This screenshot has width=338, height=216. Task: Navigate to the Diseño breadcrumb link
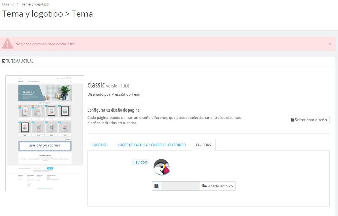pyautogui.click(x=7, y=4)
